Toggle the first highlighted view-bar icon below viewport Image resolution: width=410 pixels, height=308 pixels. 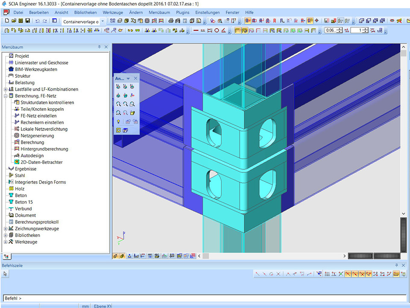[x=116, y=256]
